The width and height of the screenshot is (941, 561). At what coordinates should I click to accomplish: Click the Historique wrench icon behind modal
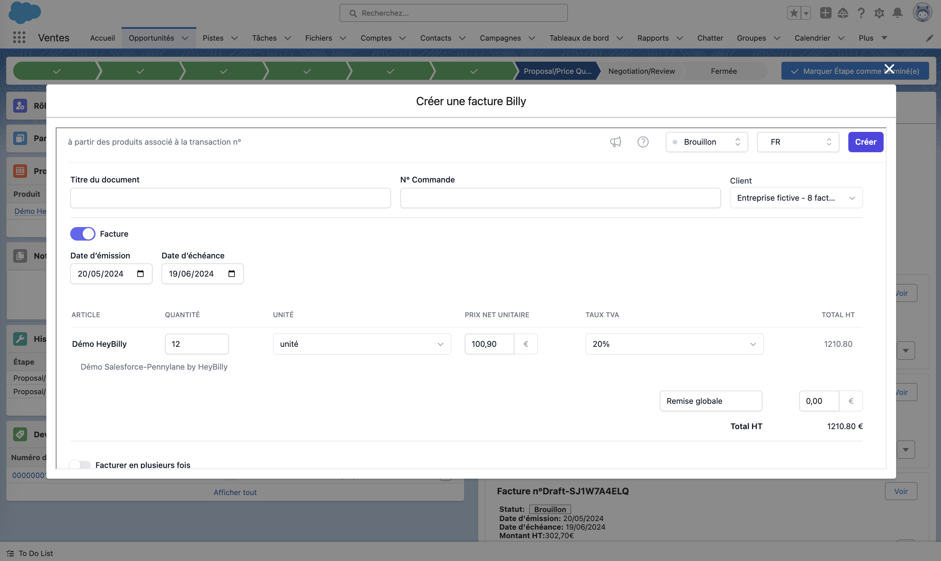(x=20, y=339)
